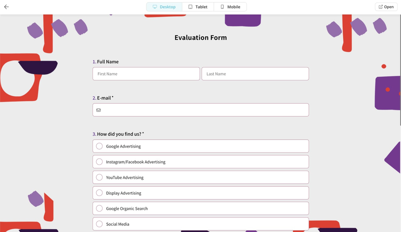Focus the E-mail text field
The height and width of the screenshot is (232, 401).
coord(205,110)
